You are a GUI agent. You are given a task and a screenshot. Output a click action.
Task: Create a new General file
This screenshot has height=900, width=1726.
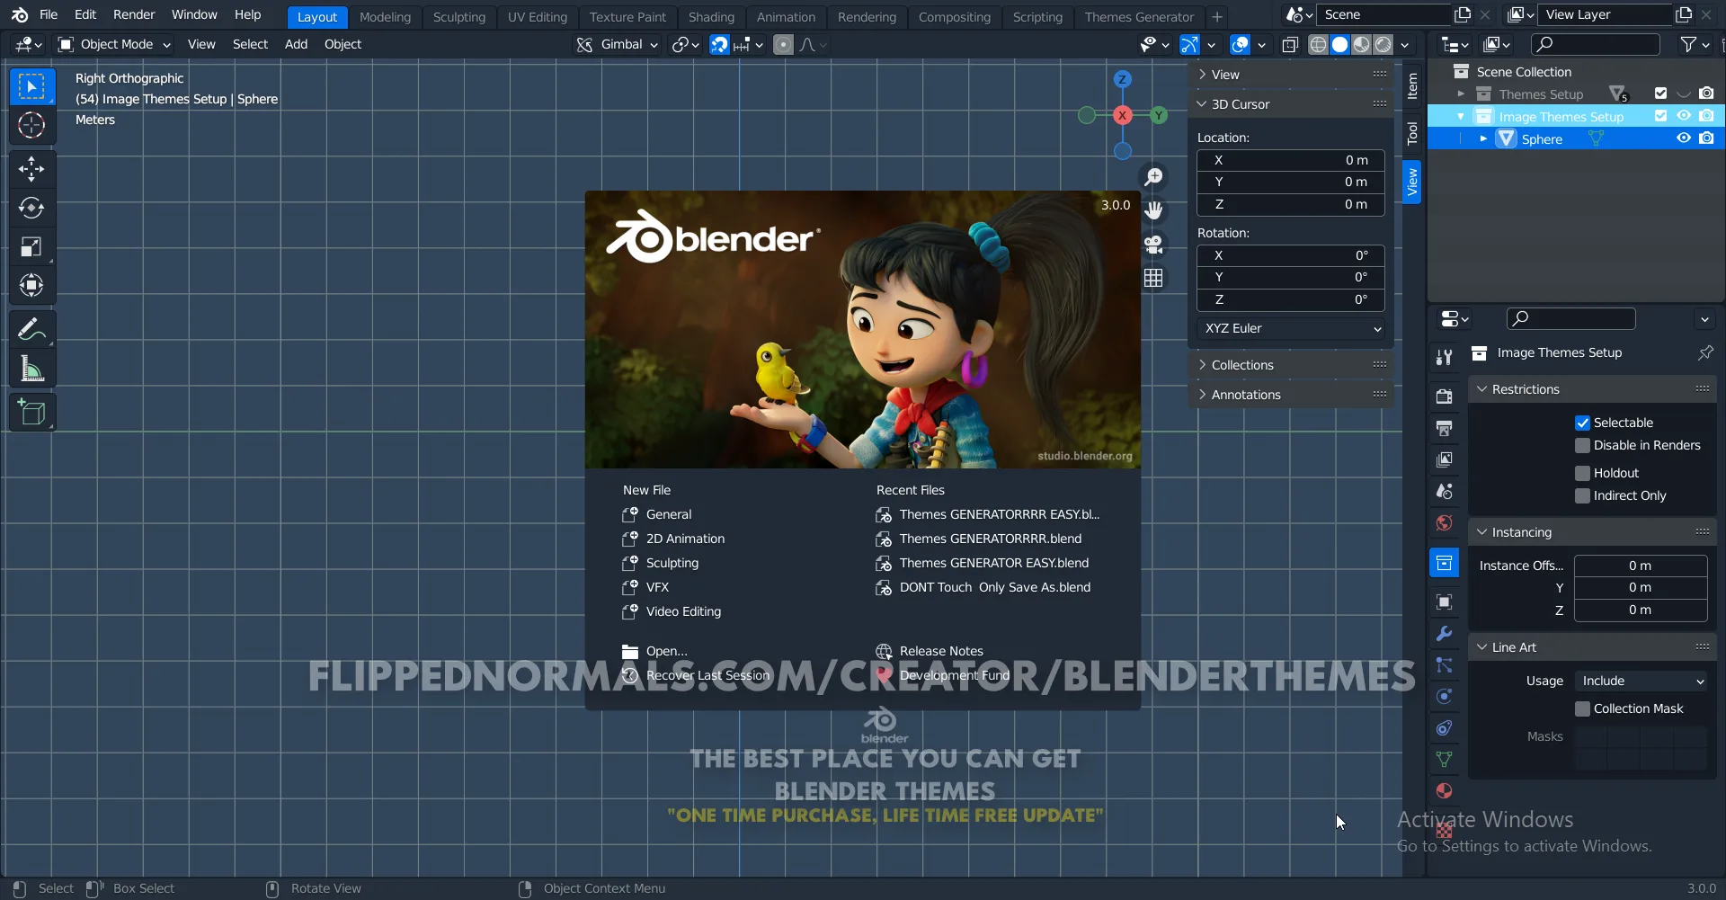coord(669,514)
